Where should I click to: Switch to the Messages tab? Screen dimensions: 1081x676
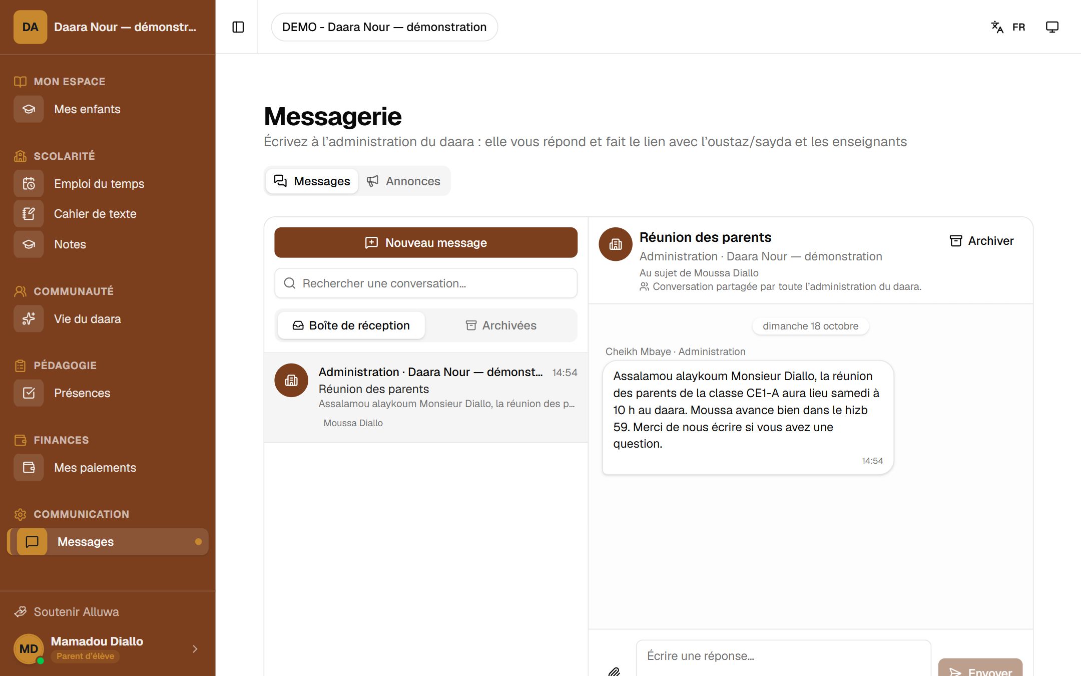pyautogui.click(x=312, y=181)
